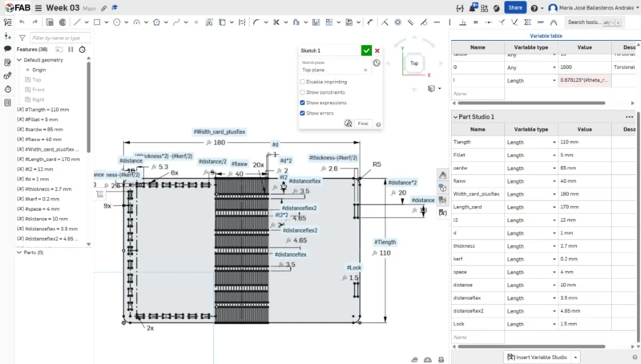The height and width of the screenshot is (364, 641).
Task: Select the Corner rectangle tool
Action: pyautogui.click(x=97, y=22)
